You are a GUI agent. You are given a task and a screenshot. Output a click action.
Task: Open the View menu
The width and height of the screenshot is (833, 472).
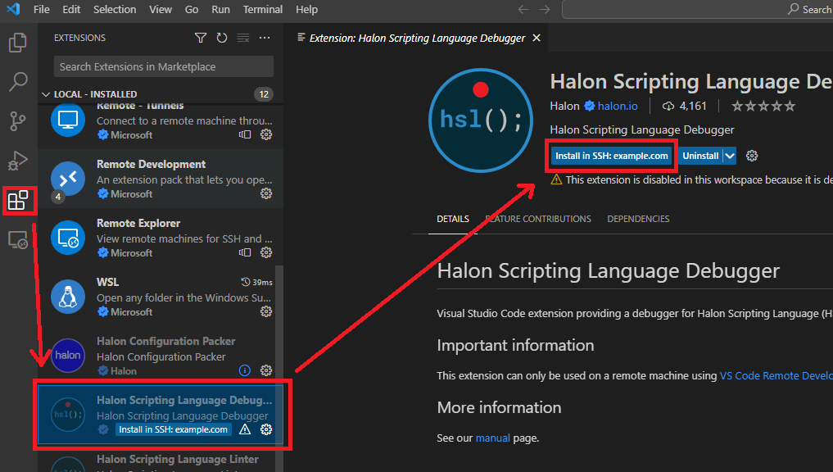[161, 10]
